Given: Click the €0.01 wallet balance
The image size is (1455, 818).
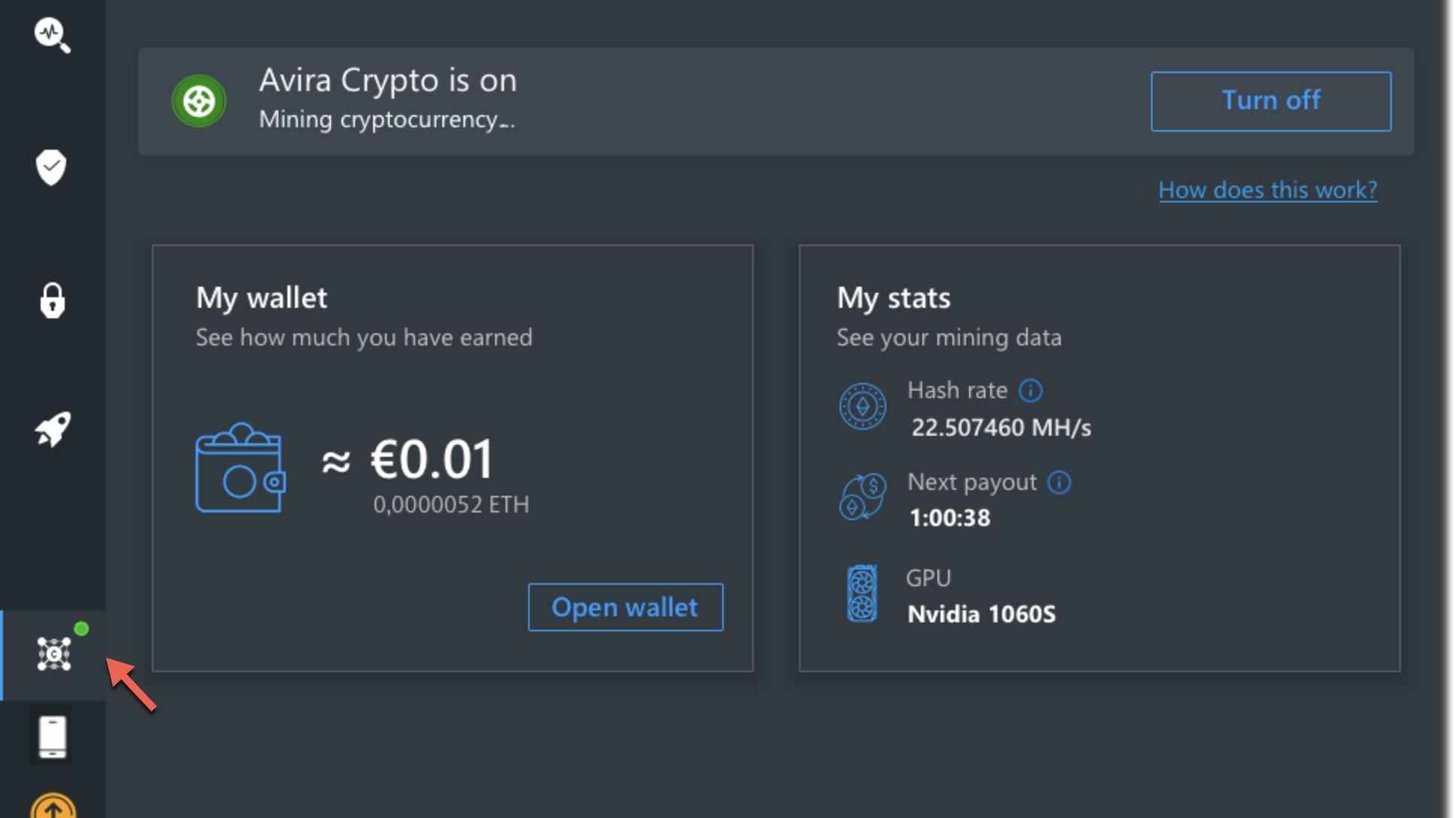Looking at the screenshot, I should coord(430,458).
